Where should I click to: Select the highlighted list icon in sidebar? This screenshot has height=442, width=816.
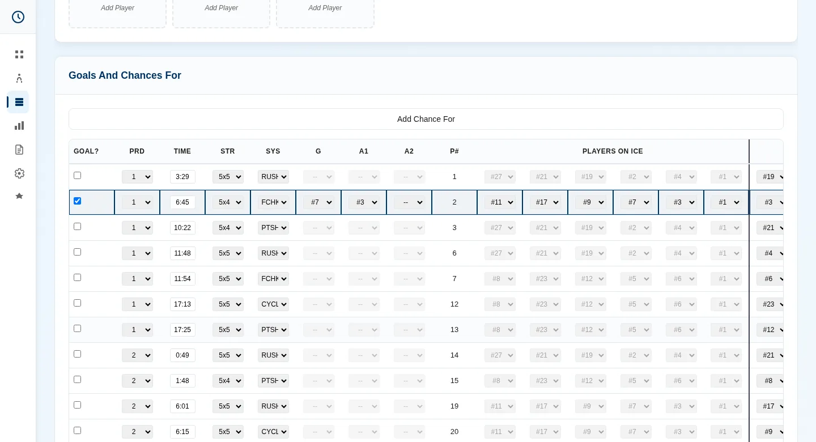(19, 102)
